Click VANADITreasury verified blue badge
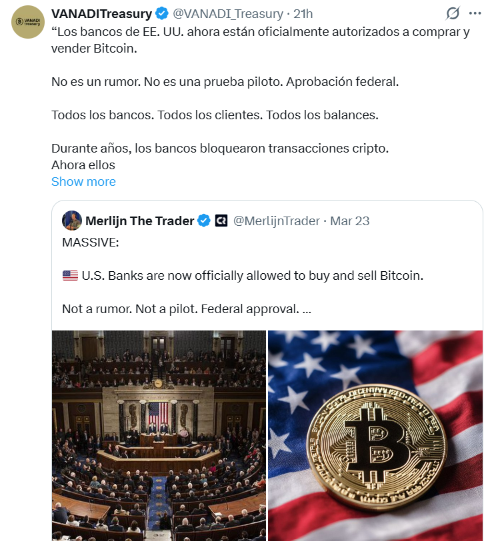490x541 pixels. pyautogui.click(x=161, y=14)
